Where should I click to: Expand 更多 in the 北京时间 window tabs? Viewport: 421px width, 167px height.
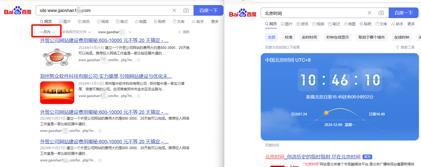pyautogui.click(x=411, y=24)
